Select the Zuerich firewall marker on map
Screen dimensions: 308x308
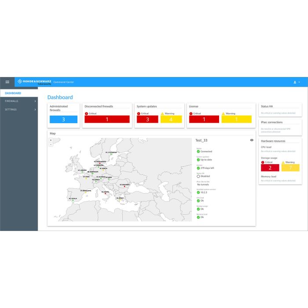pos(96,181)
